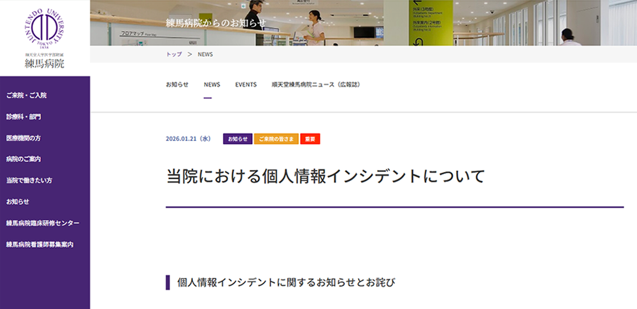This screenshot has height=309, width=637.
Task: Switch to the お知らせ tab
Action: tap(177, 84)
